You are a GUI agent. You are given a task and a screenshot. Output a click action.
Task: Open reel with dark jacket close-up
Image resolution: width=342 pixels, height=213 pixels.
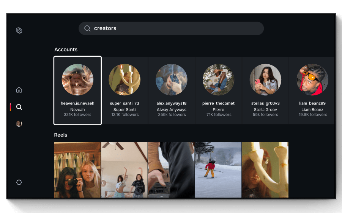[171, 170]
